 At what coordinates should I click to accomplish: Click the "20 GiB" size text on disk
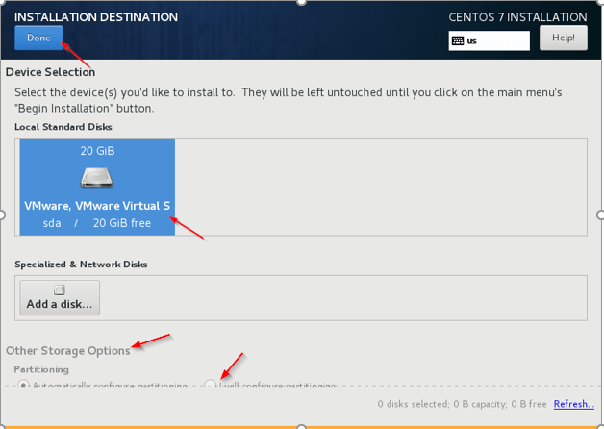(x=97, y=151)
